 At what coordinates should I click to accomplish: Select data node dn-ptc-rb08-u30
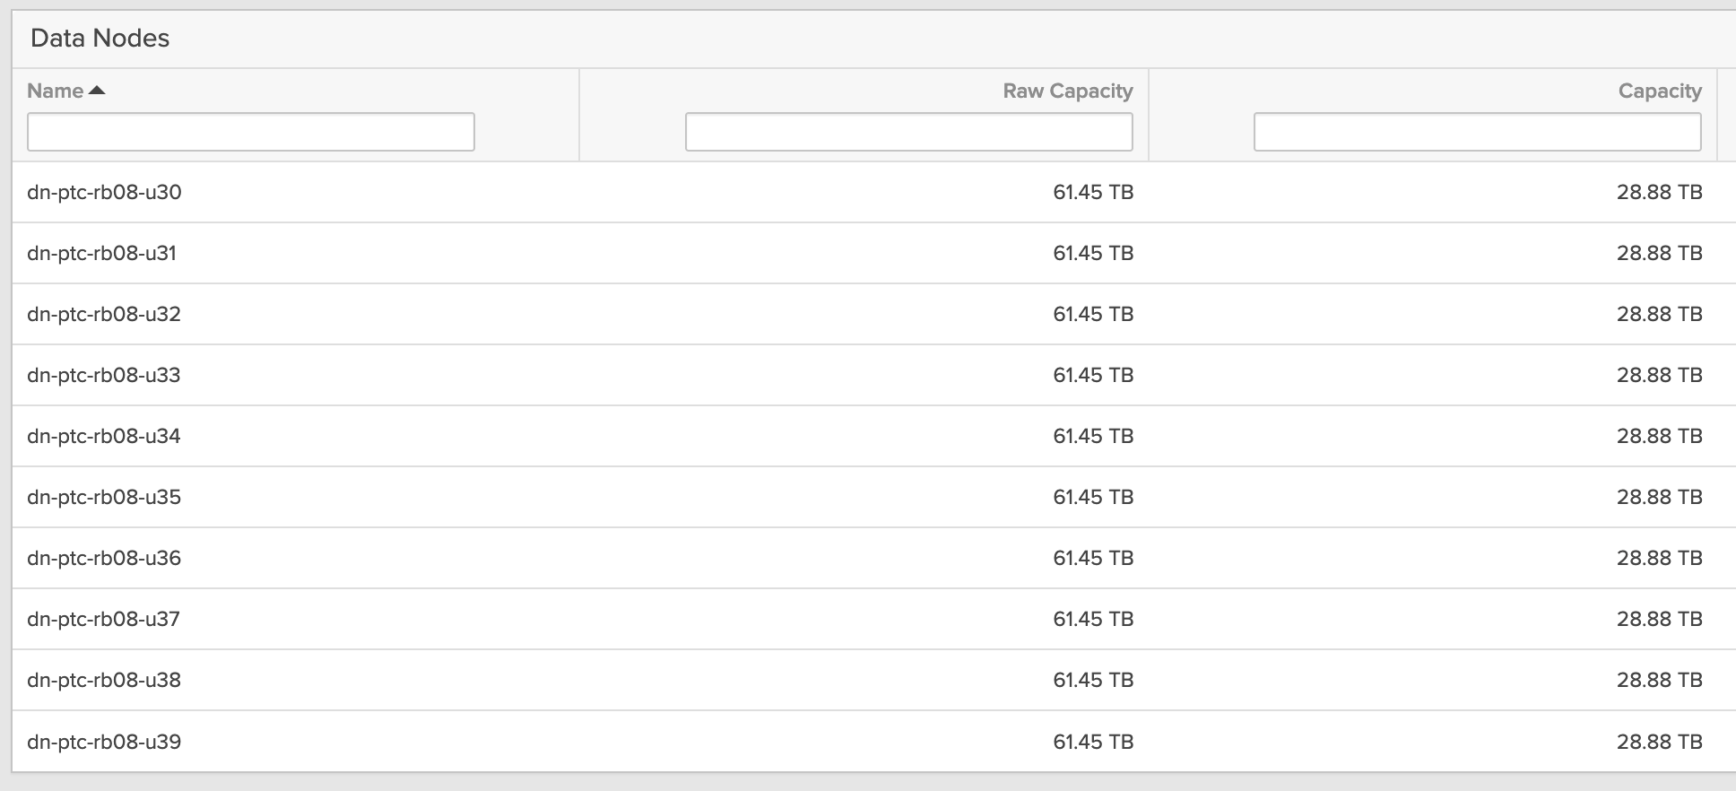[x=104, y=192]
